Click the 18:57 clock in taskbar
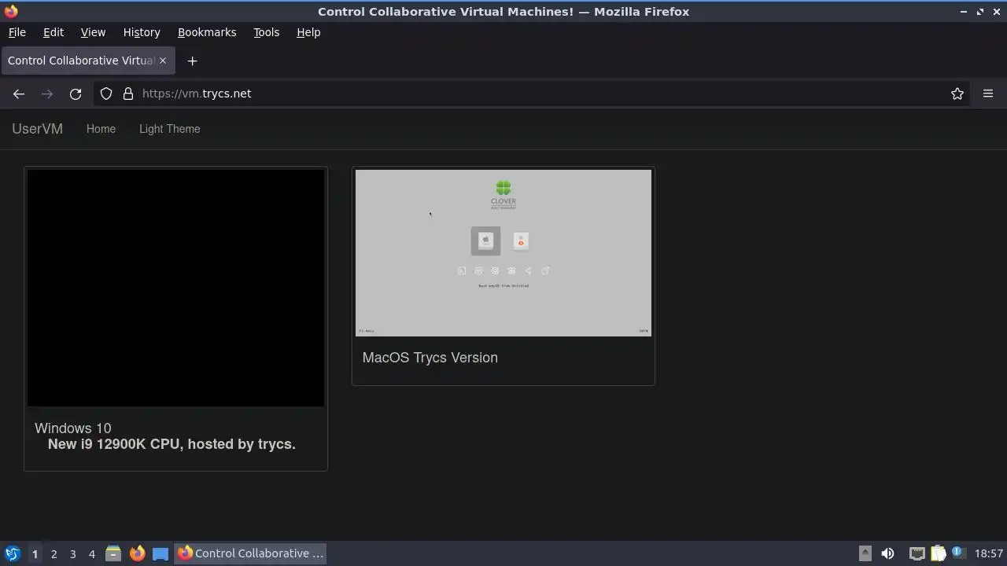The image size is (1007, 566). point(989,553)
